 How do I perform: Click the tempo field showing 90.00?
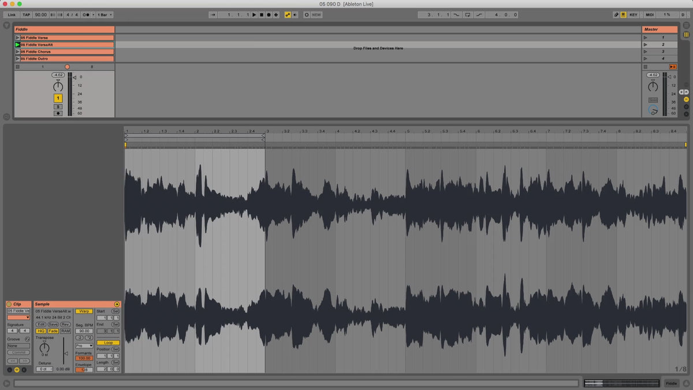tap(40, 14)
